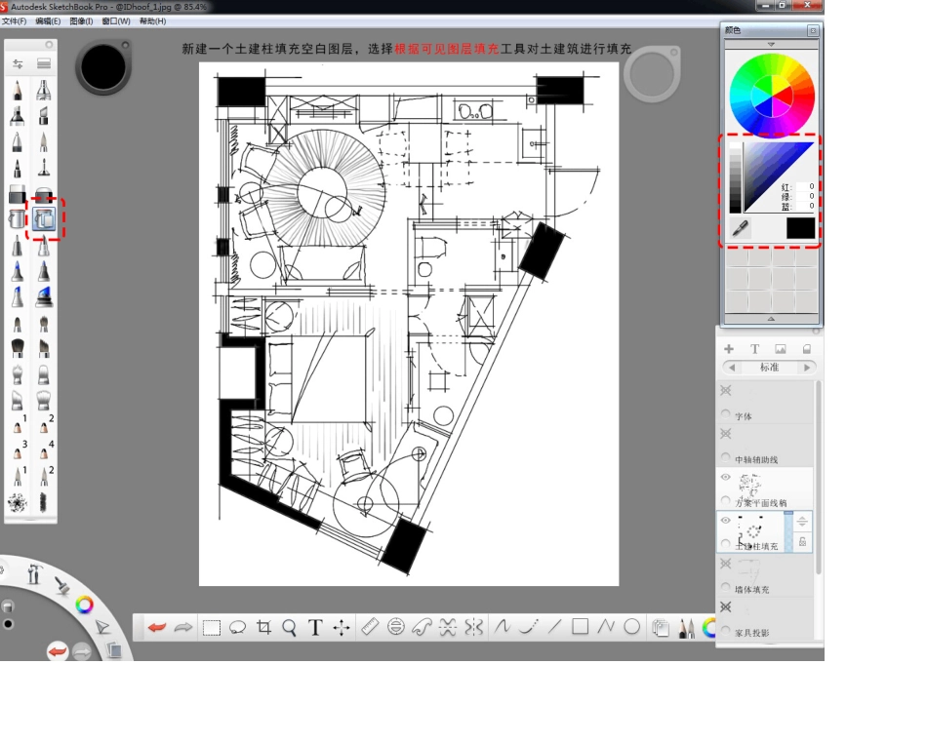
Task: Select the straight Line draw tool
Action: [554, 627]
